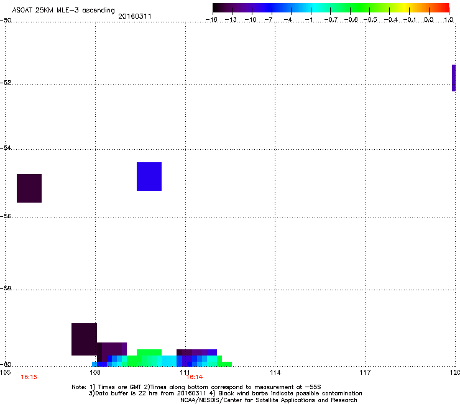Screen dimensions: 460x404
Task: Click the colorbar label "-7"
Action: (x=268, y=20)
